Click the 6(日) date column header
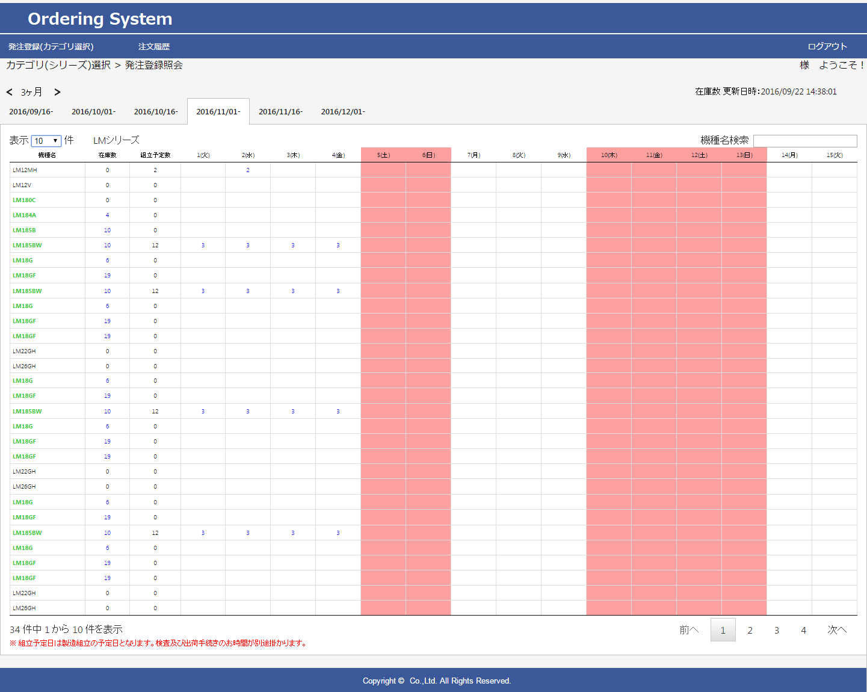 [428, 155]
